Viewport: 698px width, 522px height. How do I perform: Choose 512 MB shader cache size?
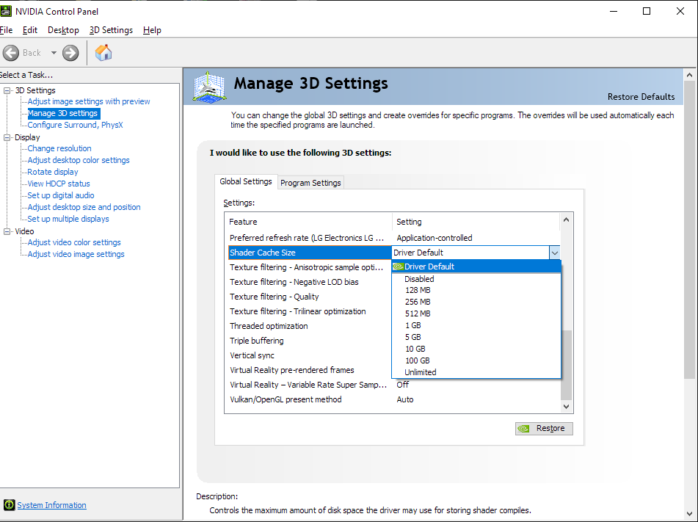coord(476,313)
